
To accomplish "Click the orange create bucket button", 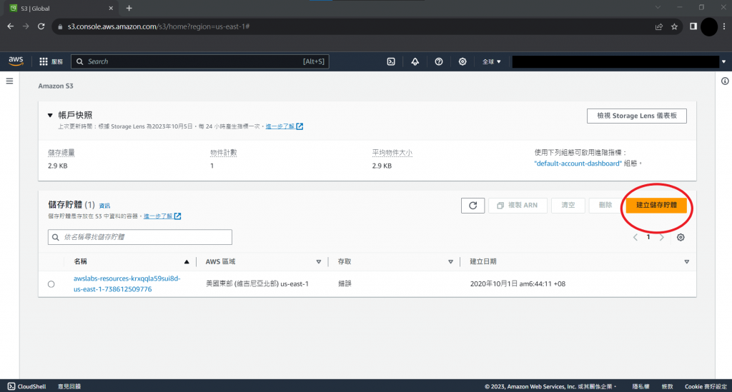I will click(x=656, y=205).
